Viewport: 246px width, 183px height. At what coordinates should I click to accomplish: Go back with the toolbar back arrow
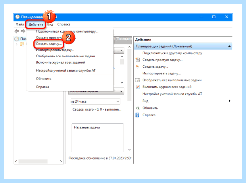point(17,31)
